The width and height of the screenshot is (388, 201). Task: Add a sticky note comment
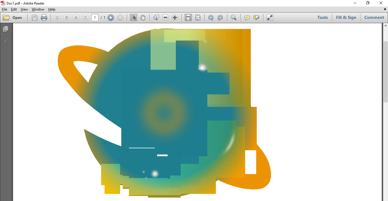[247, 17]
